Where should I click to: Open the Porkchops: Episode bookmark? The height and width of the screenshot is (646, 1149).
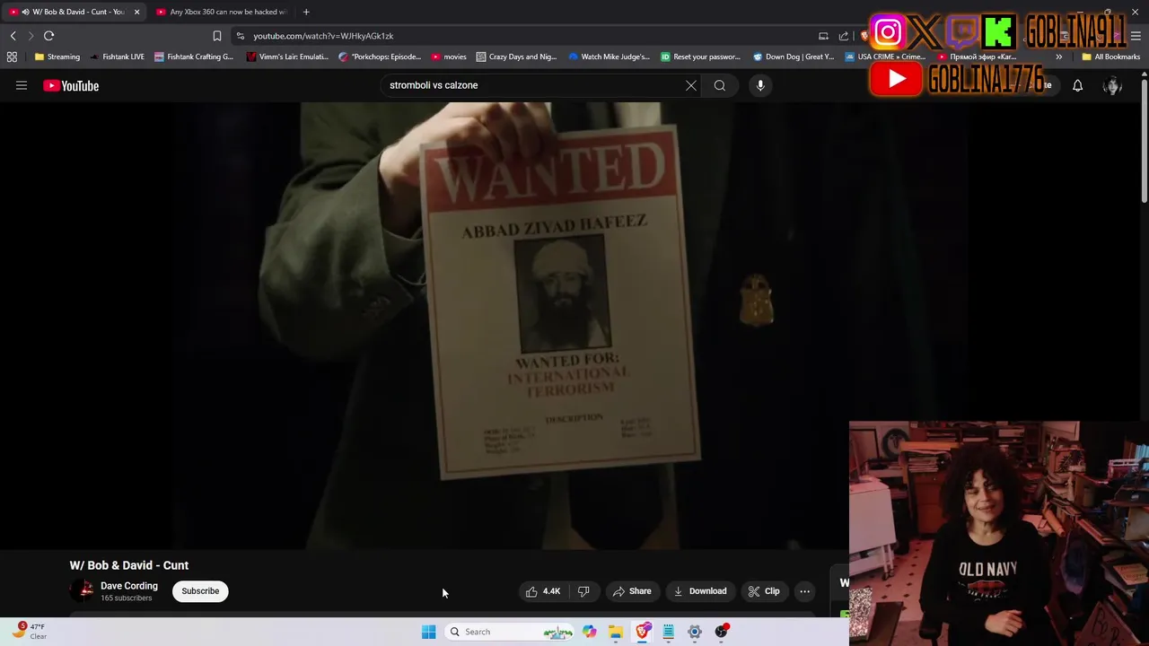pos(380,57)
